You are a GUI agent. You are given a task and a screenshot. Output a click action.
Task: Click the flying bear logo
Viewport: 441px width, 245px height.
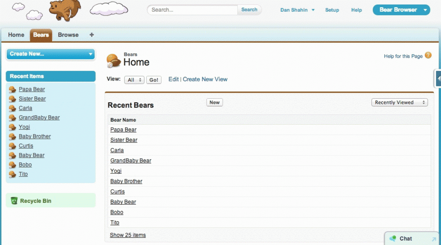65,11
